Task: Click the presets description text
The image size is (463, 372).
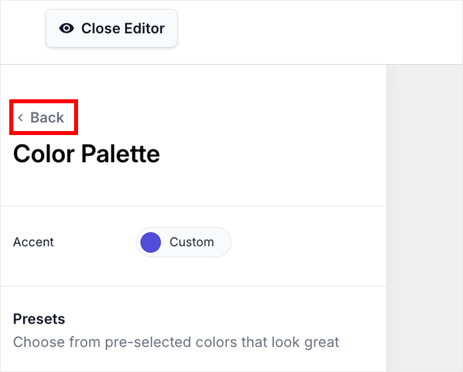Action: [x=175, y=342]
